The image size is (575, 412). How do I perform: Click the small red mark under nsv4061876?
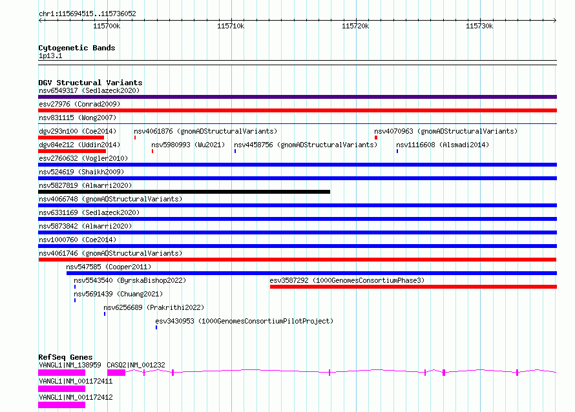coord(135,138)
